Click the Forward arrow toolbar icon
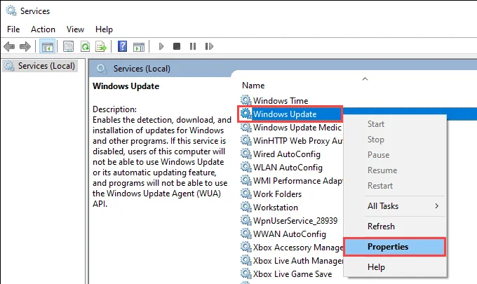The image size is (477, 284). pos(25,46)
